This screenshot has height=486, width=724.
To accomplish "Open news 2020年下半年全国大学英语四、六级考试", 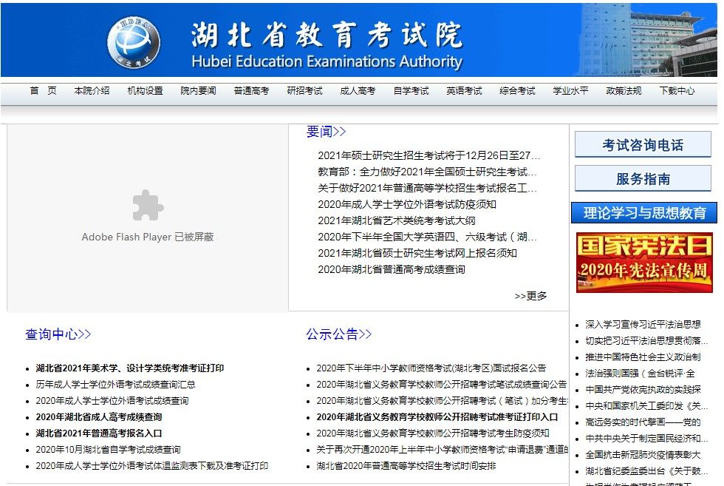I will coord(427,237).
